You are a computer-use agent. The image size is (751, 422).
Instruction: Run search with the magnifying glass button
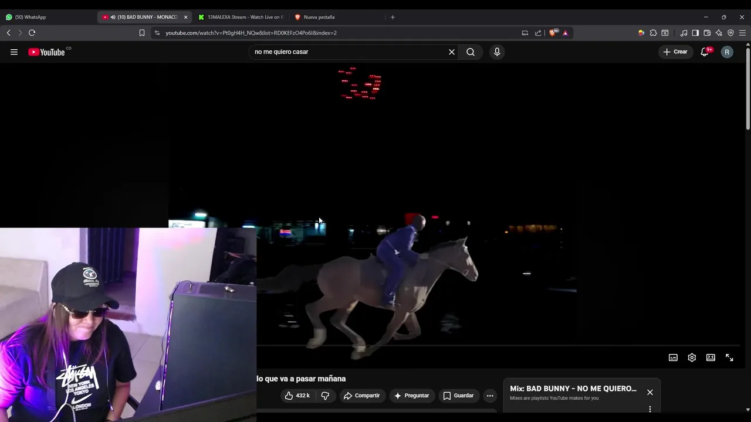click(471, 52)
